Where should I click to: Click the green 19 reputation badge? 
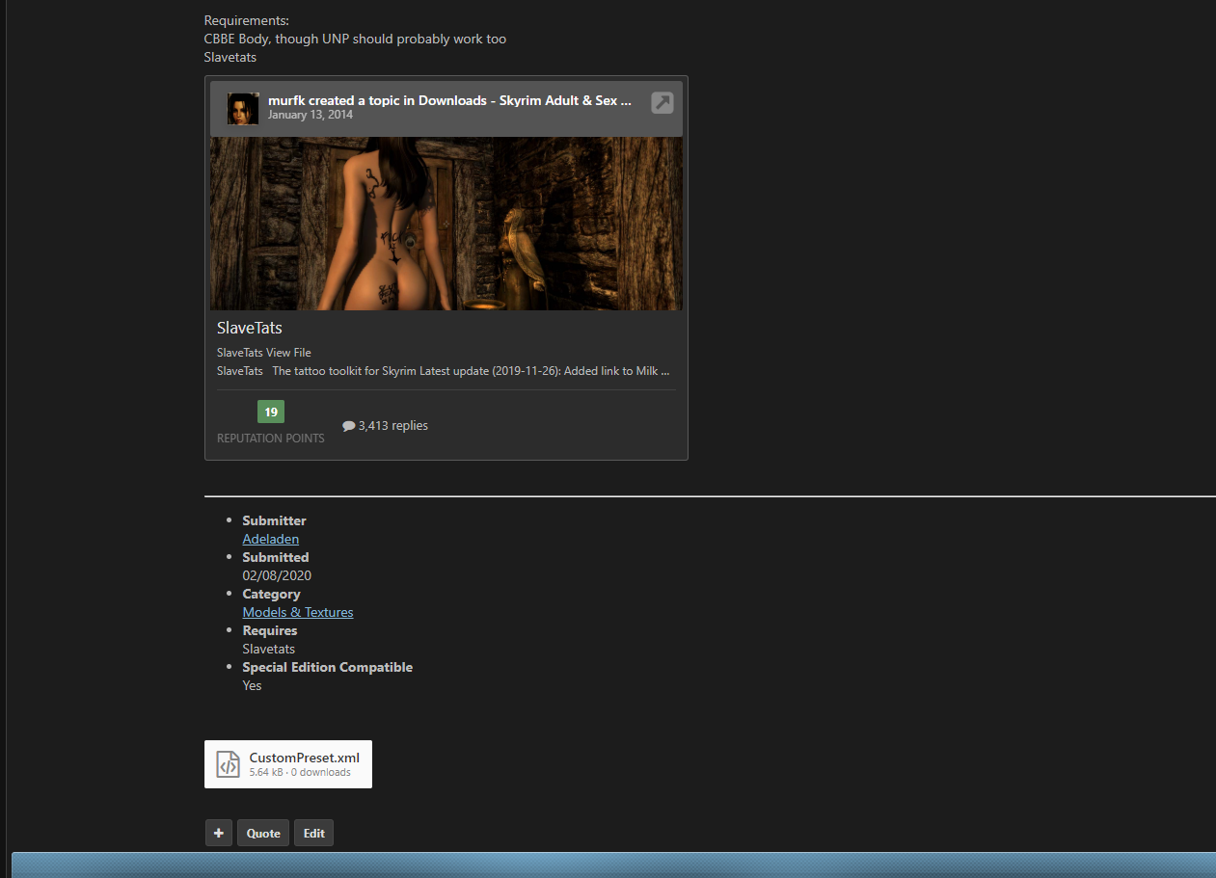coord(271,412)
